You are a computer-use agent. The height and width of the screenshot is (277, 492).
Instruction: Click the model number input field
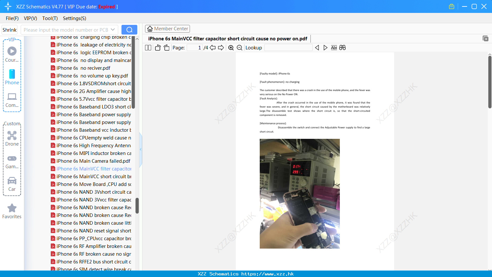(x=66, y=30)
